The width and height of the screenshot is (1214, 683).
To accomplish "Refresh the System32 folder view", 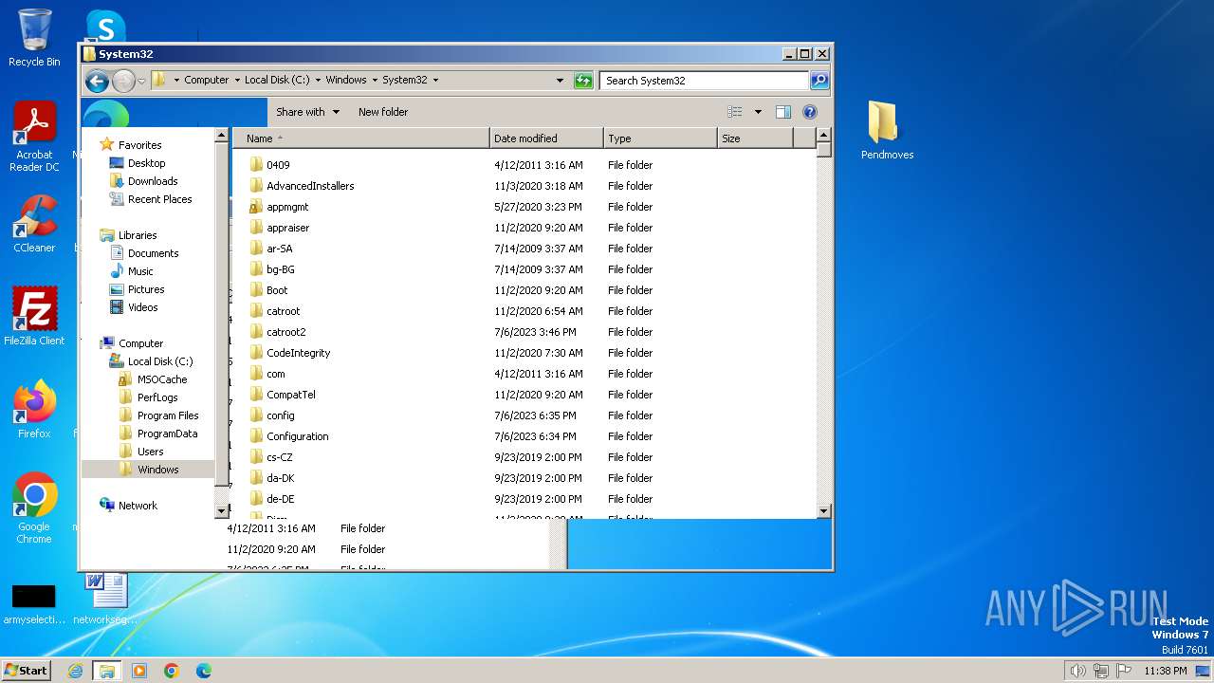I will point(583,81).
